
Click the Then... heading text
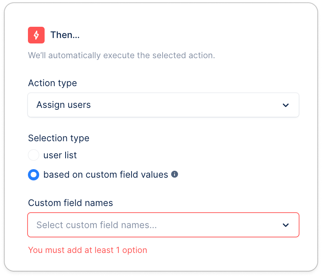(65, 35)
